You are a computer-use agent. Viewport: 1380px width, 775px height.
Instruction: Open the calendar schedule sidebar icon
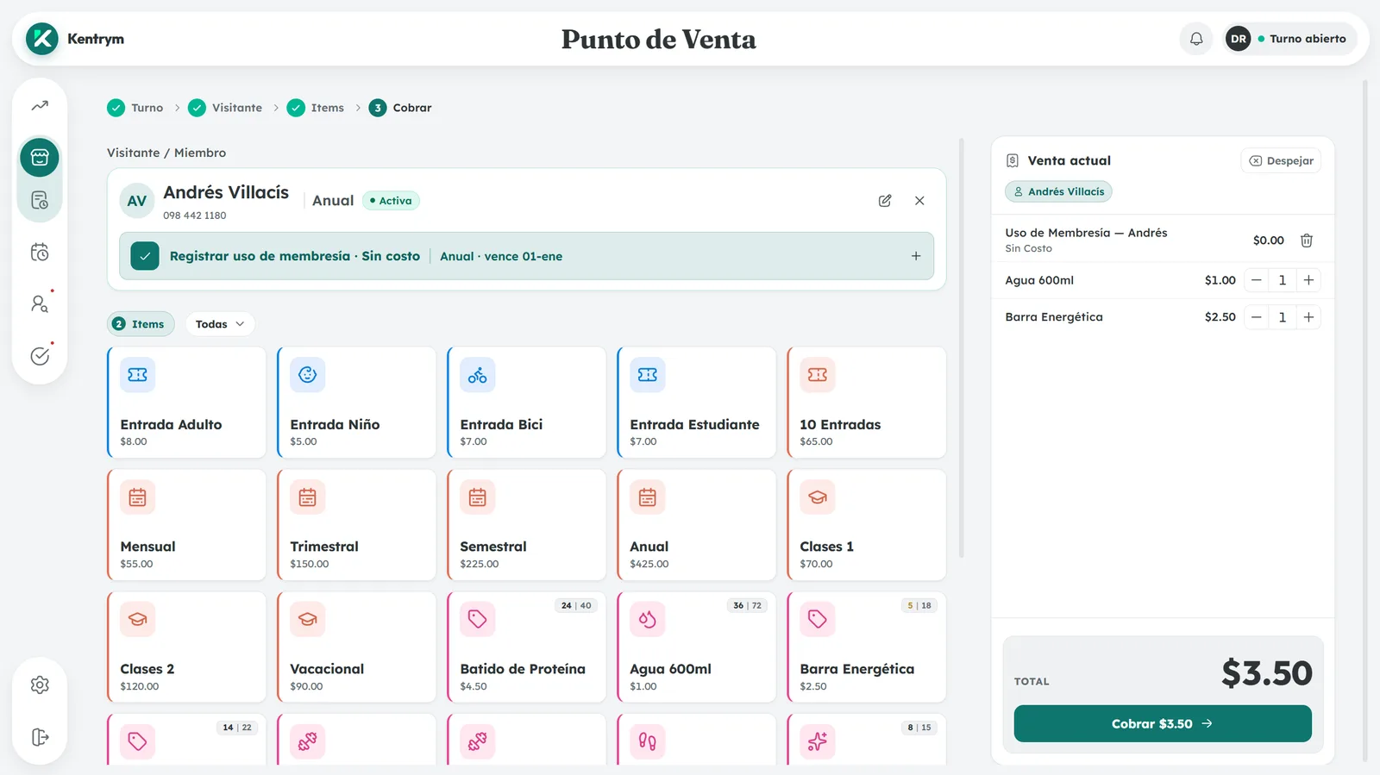[x=40, y=253]
